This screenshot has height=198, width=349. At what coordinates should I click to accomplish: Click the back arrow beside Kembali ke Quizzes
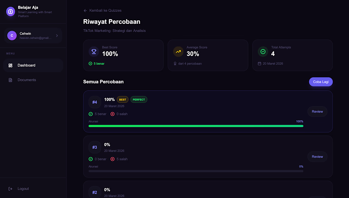[85, 10]
